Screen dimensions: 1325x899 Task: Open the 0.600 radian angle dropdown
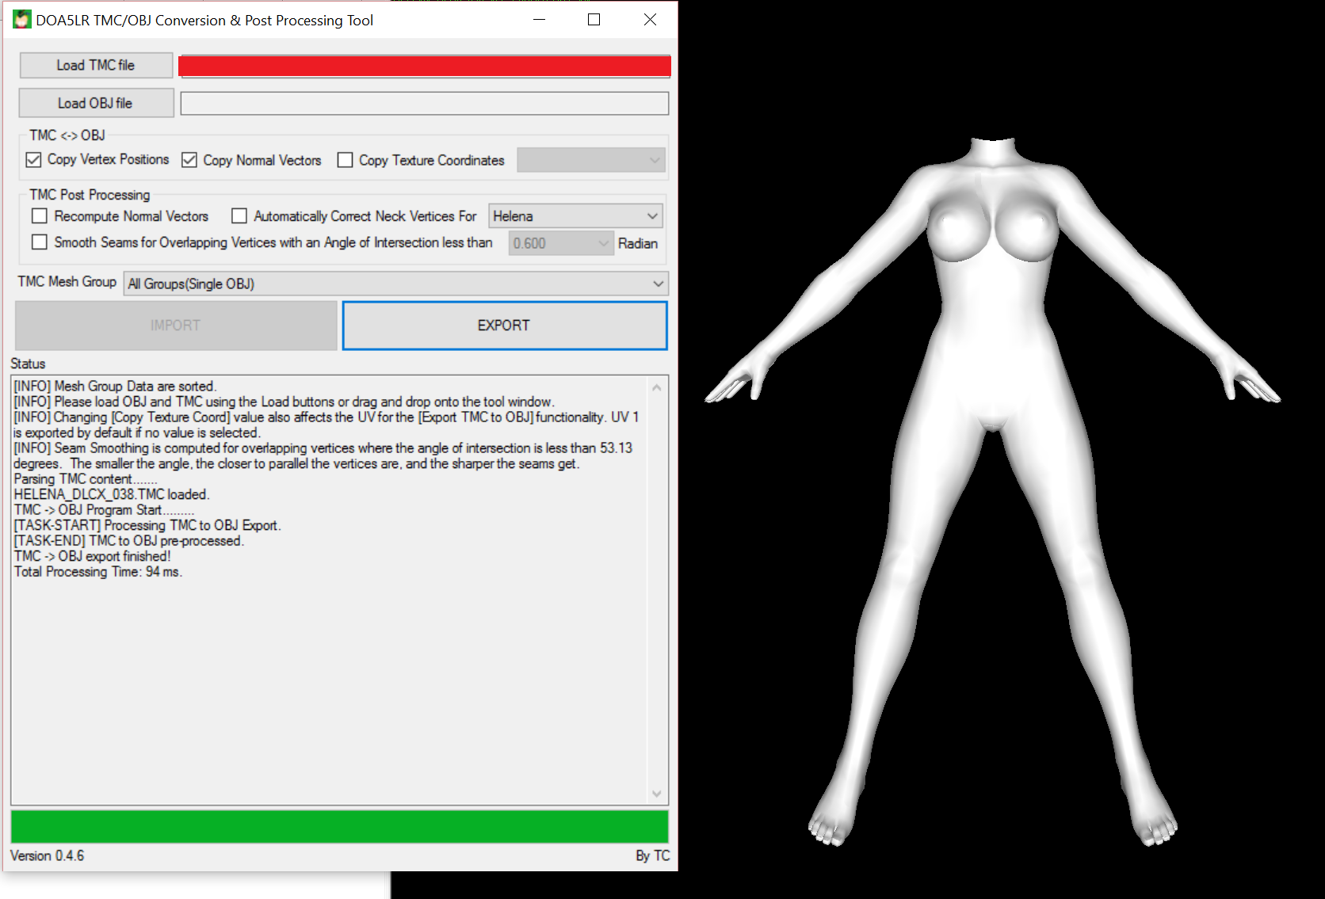coord(561,243)
